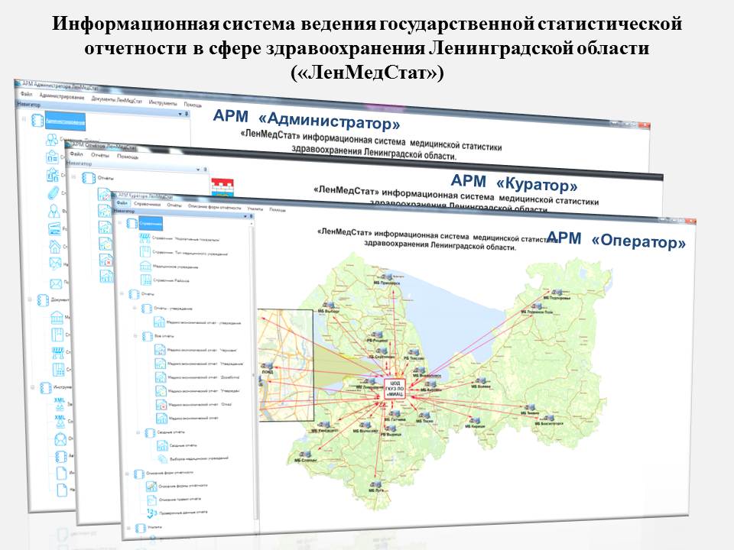734x550 pixels.
Task: Click the report icon with red X in АРМ Отчётов tree
Action: (x=106, y=260)
